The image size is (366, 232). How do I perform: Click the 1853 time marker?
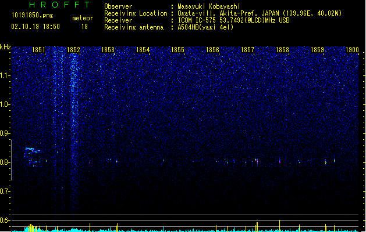pyautogui.click(x=108, y=50)
